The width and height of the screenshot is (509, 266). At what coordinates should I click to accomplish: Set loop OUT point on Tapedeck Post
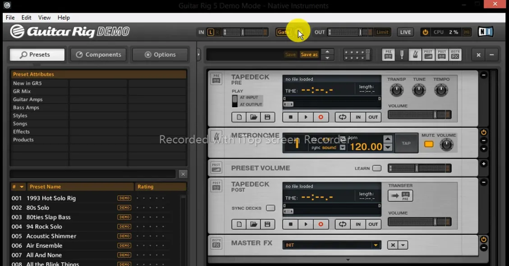coord(373,224)
